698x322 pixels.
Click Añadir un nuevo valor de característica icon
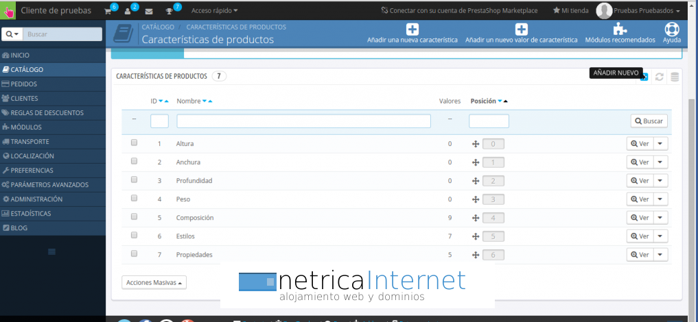click(522, 29)
